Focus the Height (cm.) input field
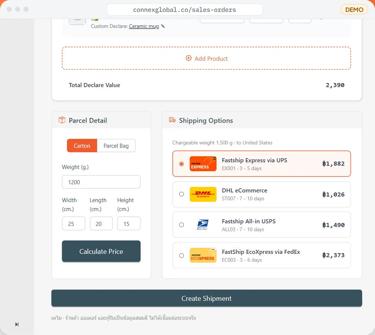Viewport: 375px width, 335px height. pyautogui.click(x=129, y=224)
